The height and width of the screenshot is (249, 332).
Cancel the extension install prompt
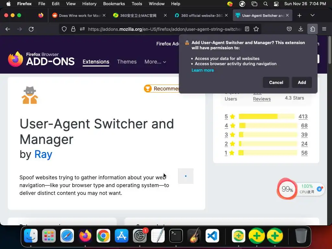pos(276,82)
